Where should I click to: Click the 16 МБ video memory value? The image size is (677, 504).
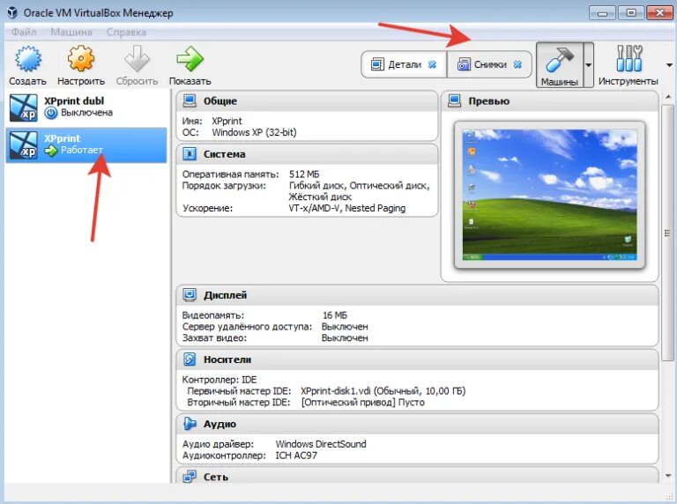pyautogui.click(x=335, y=315)
